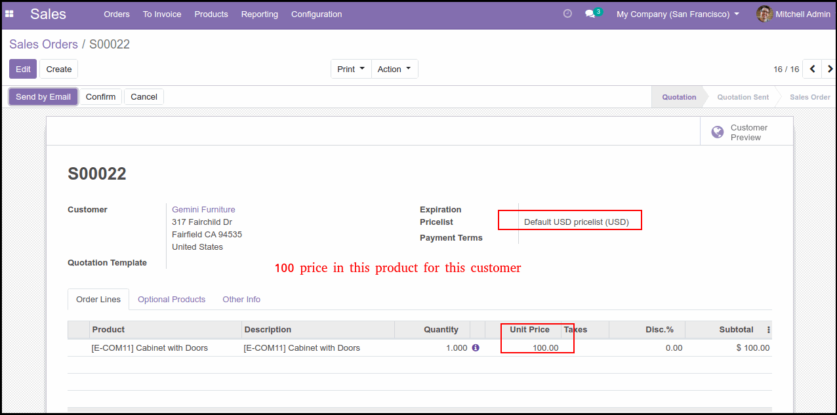Open the conversations chat icon with badge
This screenshot has width=837, height=415.
(593, 13)
